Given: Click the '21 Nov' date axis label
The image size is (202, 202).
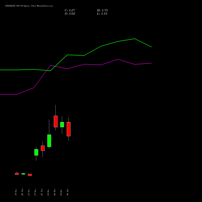Looking at the screenshot, I should click(x=29, y=192).
